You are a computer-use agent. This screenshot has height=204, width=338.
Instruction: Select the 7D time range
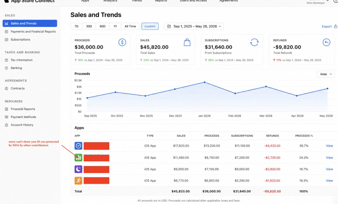(76, 26)
